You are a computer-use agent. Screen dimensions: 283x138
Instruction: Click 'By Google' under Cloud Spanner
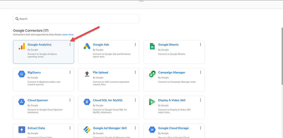click(33, 105)
